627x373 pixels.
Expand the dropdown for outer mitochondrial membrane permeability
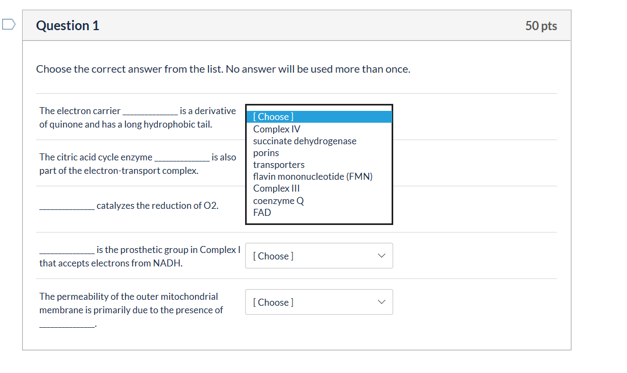tap(319, 302)
